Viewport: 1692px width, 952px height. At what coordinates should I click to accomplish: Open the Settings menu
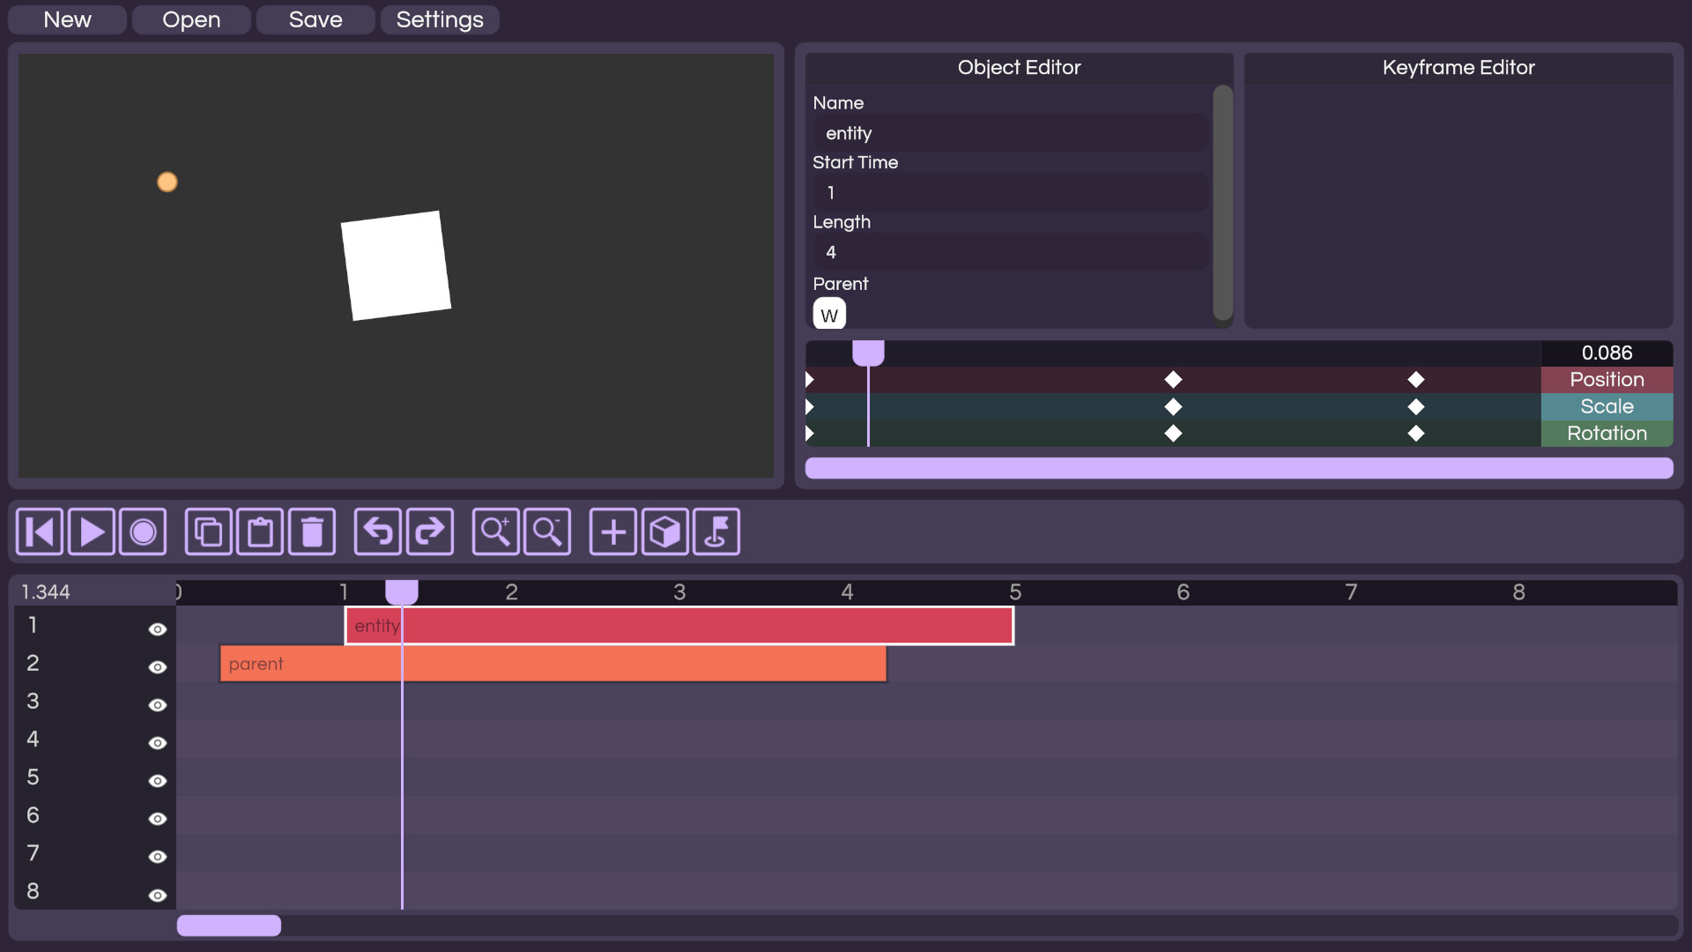(440, 19)
